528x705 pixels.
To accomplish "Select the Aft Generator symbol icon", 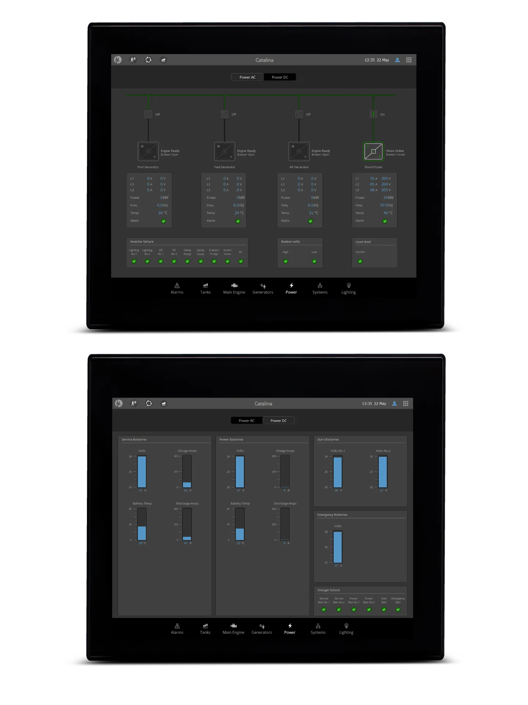I will pos(299,151).
